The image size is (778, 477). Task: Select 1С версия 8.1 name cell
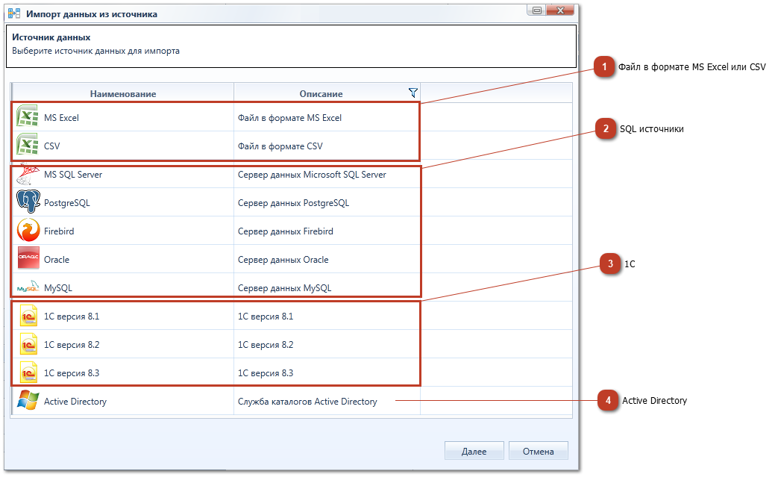(x=122, y=316)
